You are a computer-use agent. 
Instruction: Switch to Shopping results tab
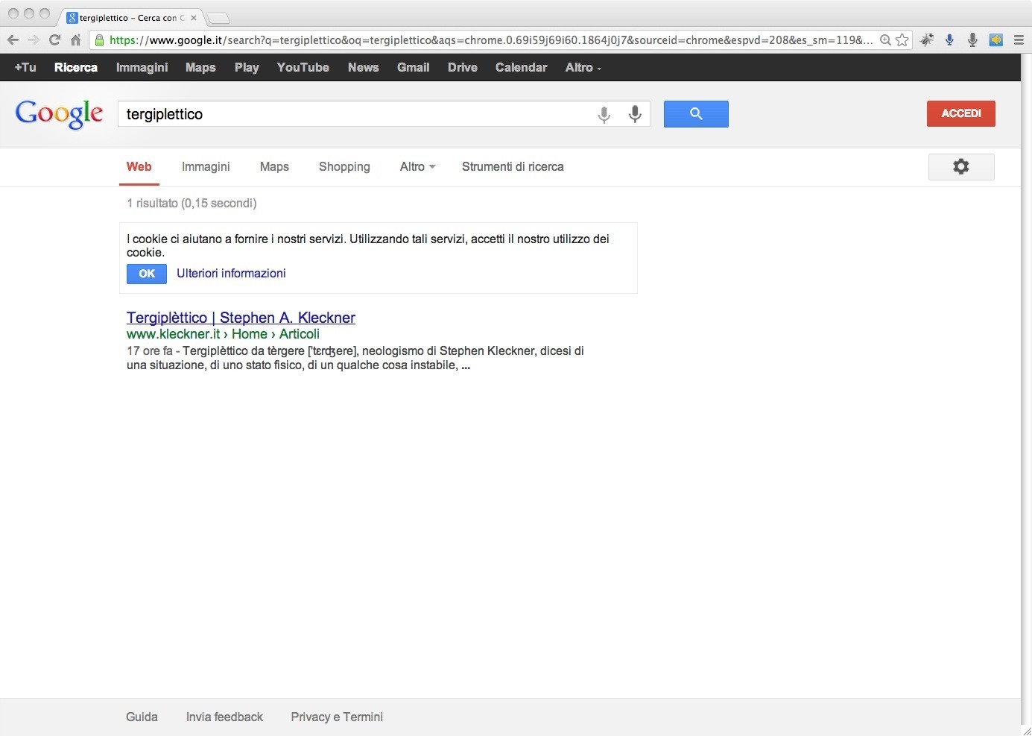point(344,167)
